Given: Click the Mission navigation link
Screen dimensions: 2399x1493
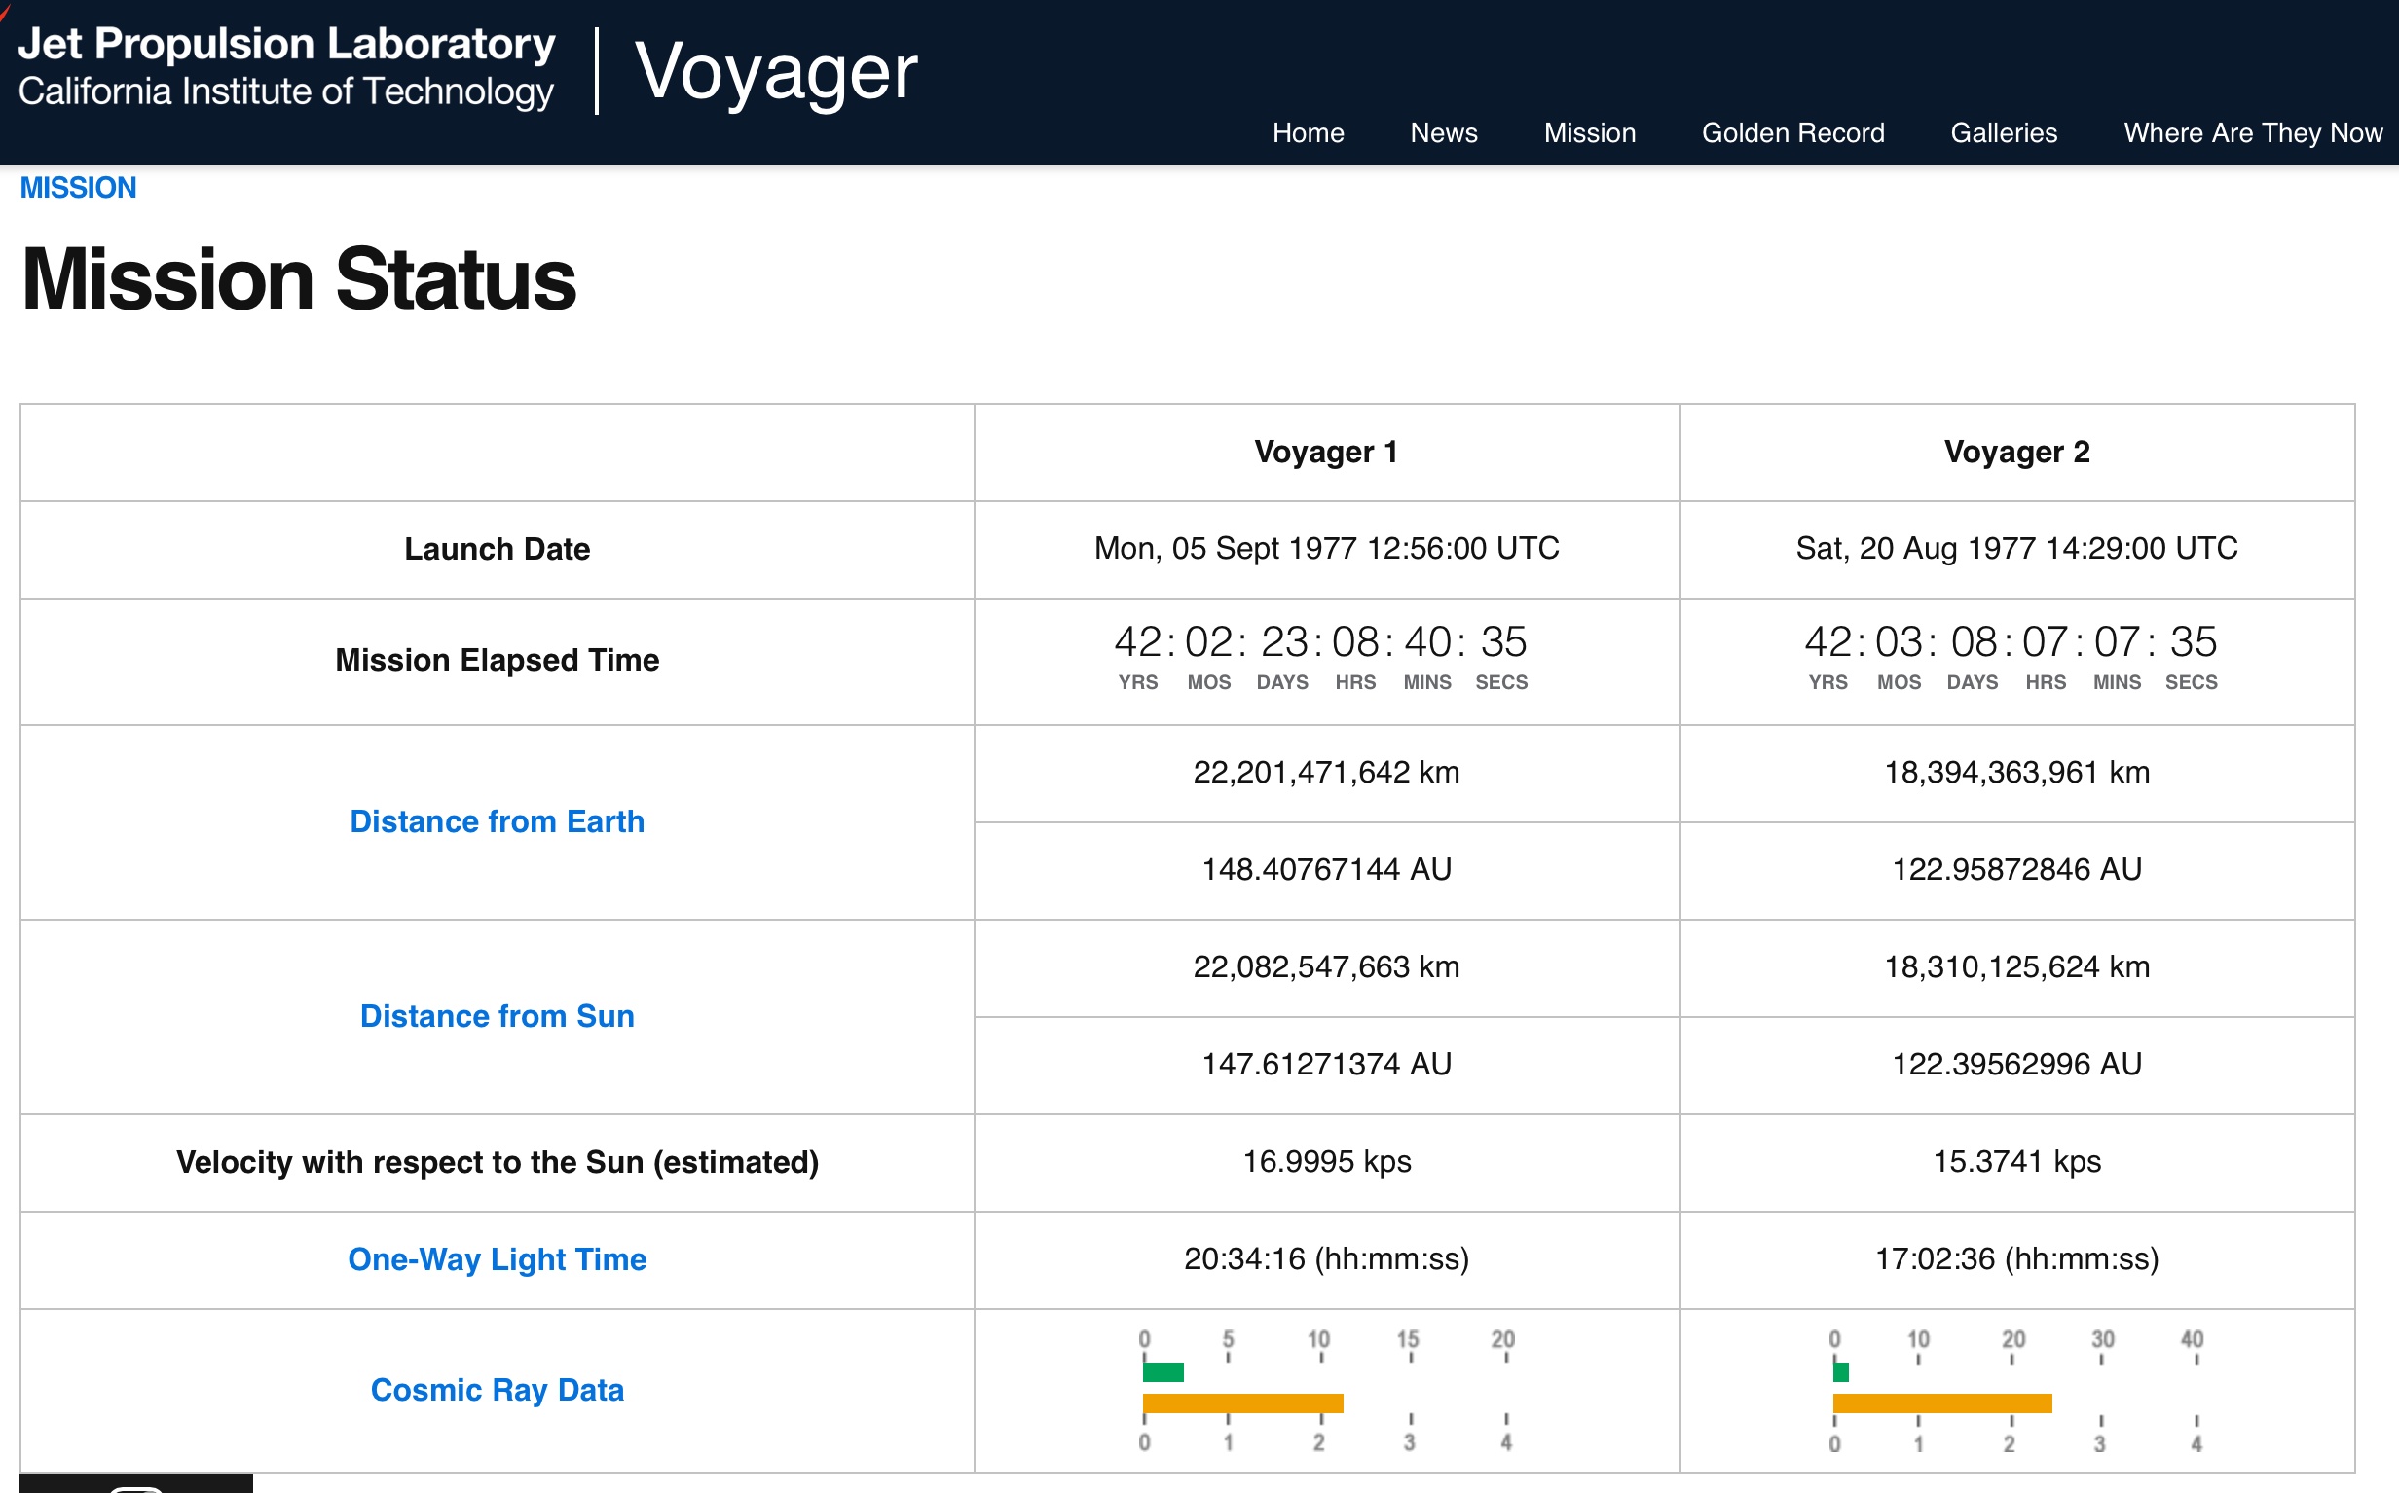Looking at the screenshot, I should [x=1587, y=130].
